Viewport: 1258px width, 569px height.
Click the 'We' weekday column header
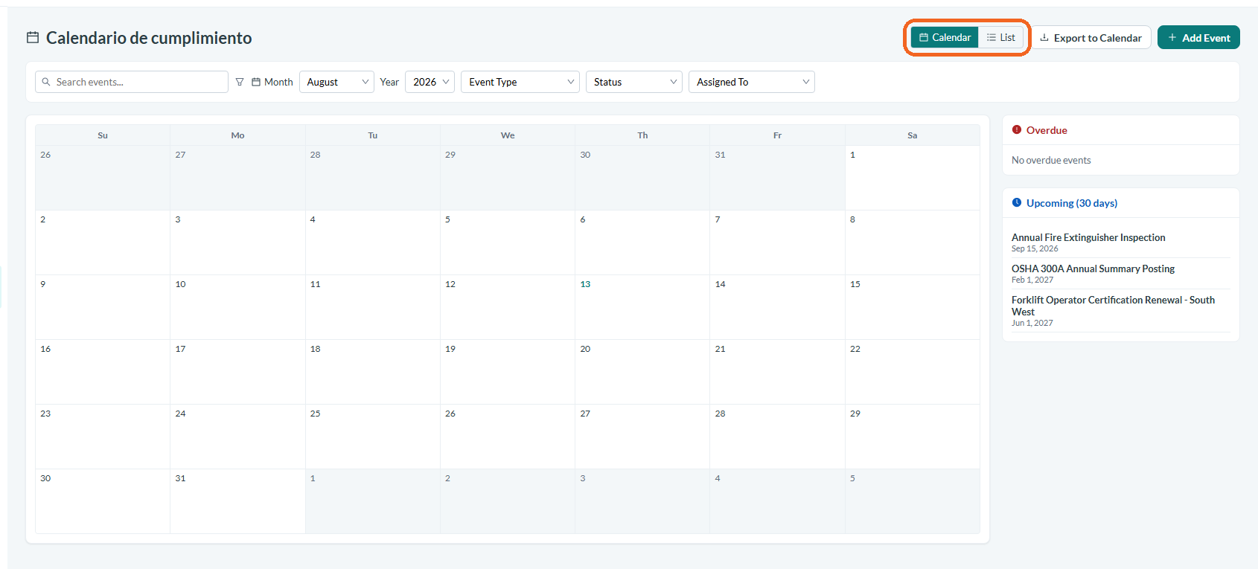click(508, 135)
